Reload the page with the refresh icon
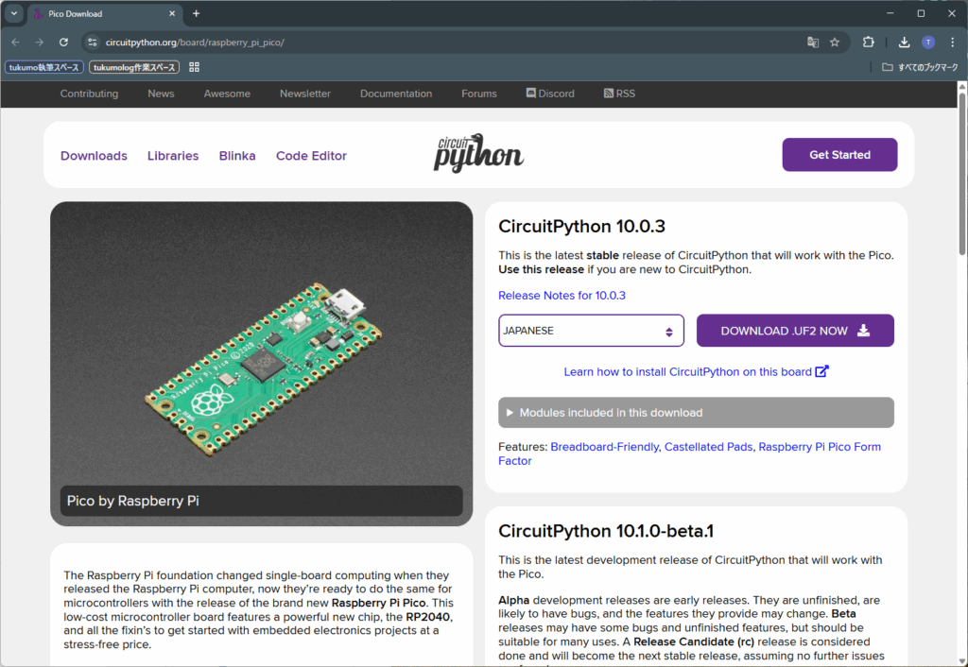 [63, 43]
